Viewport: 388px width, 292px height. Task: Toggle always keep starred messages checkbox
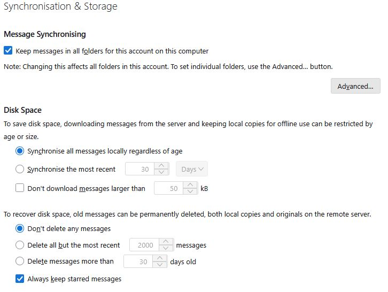click(x=20, y=279)
